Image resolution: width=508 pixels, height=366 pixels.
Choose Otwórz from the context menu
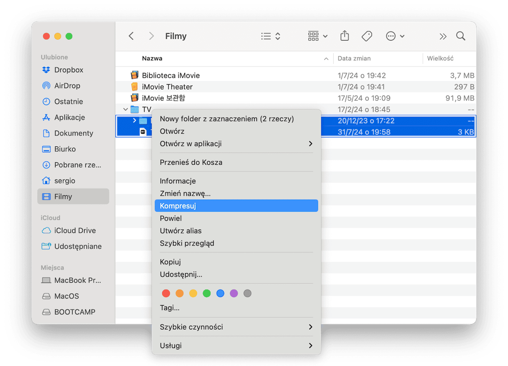(x=236, y=131)
